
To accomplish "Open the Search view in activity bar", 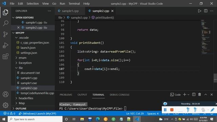I will point(5,23).
